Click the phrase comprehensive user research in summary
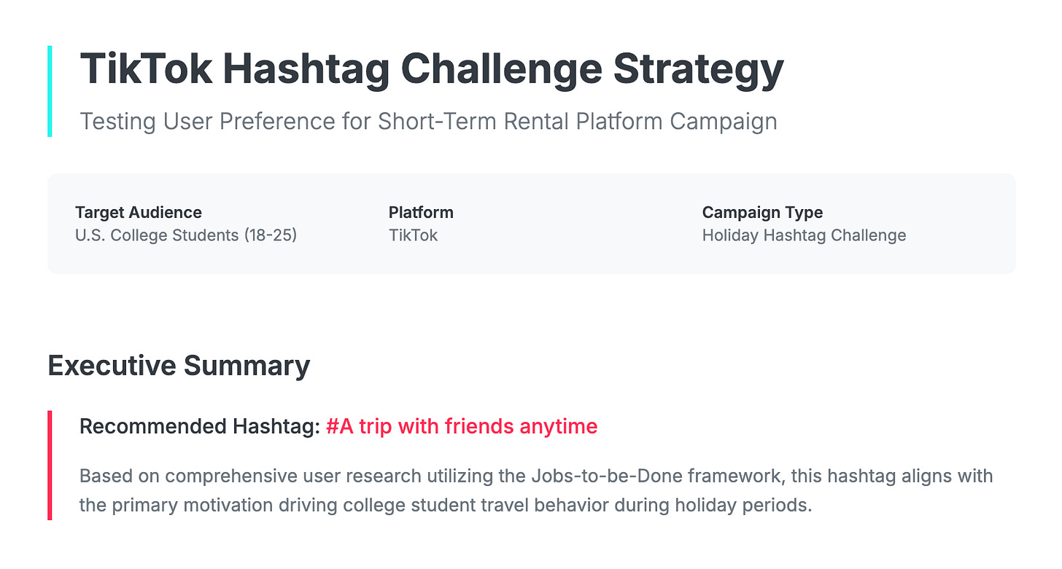 292,476
